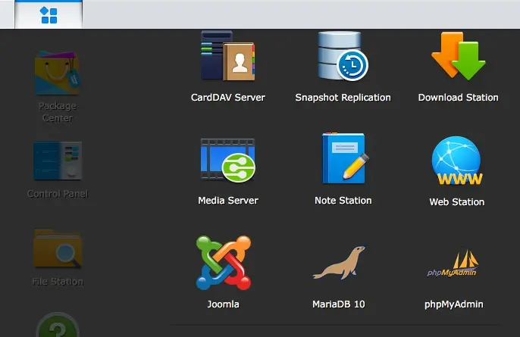The image size is (520, 337).
Task: Launch the File Station desktop folder icon
Action: click(x=58, y=249)
